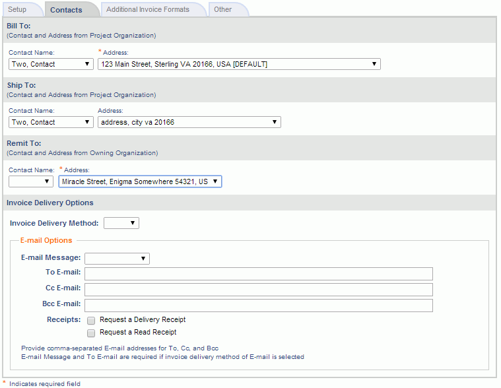Open Invoice Delivery Method dropdown

(x=121, y=223)
